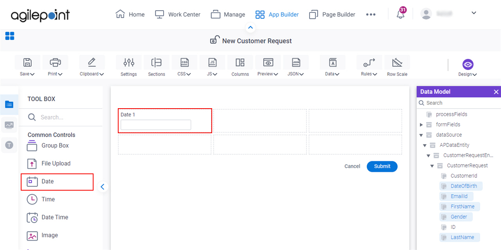
Task: Open the user account dropdown arrow
Action: (x=474, y=13)
